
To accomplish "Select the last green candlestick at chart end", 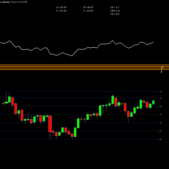I will click(153, 102).
